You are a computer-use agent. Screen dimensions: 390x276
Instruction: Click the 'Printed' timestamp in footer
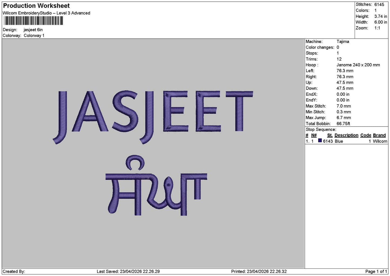259,271
